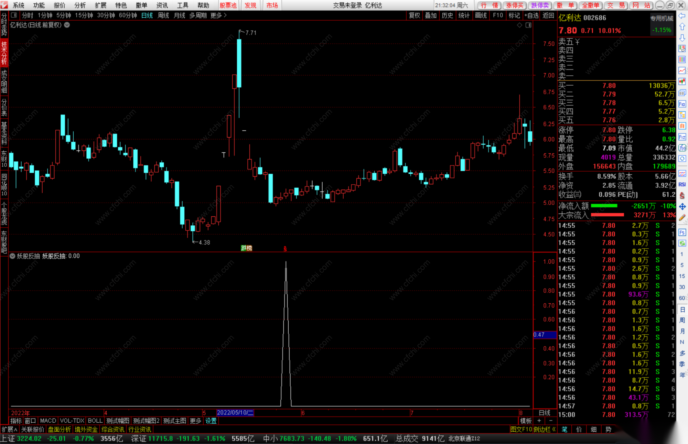Switch to MACD indicator tab
The height and width of the screenshot is (444, 688).
[x=48, y=421]
